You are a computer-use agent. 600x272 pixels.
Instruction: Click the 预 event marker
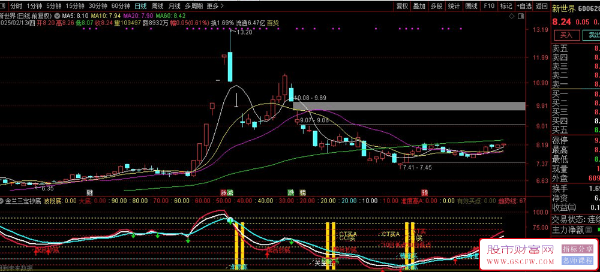(424, 192)
